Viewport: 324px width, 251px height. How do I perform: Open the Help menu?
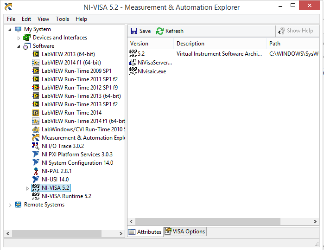pyautogui.click(x=81, y=19)
